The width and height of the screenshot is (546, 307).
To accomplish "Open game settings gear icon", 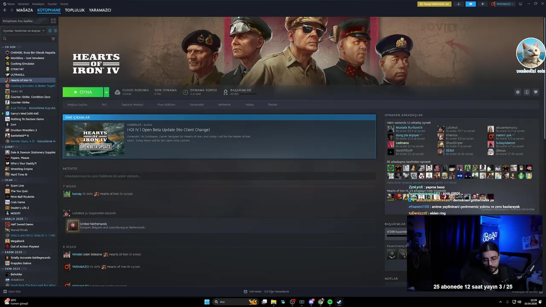I will pyautogui.click(x=518, y=92).
